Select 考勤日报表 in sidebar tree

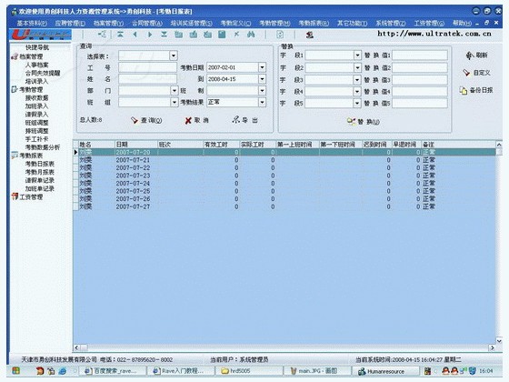pos(40,164)
